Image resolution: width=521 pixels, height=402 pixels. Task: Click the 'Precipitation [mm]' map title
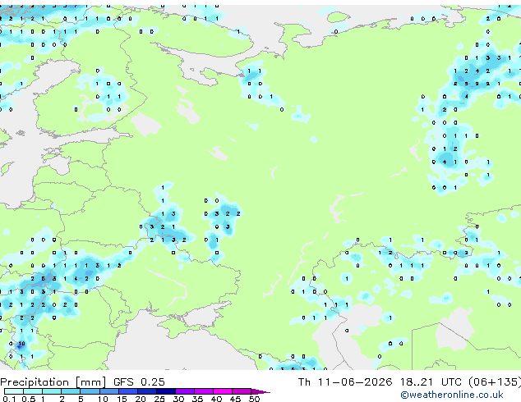tap(53, 382)
